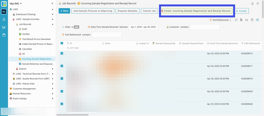Sort by Date/Time Sample Received column

(222, 43)
